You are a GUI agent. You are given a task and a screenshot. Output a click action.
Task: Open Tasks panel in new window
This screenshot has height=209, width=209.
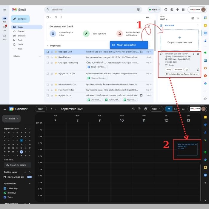pyautogui.click(x=193, y=19)
